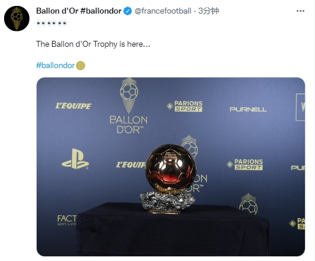Click the FACT logo in the lower-left of the photo
Image resolution: width=315 pixels, height=261 pixels.
[67, 220]
